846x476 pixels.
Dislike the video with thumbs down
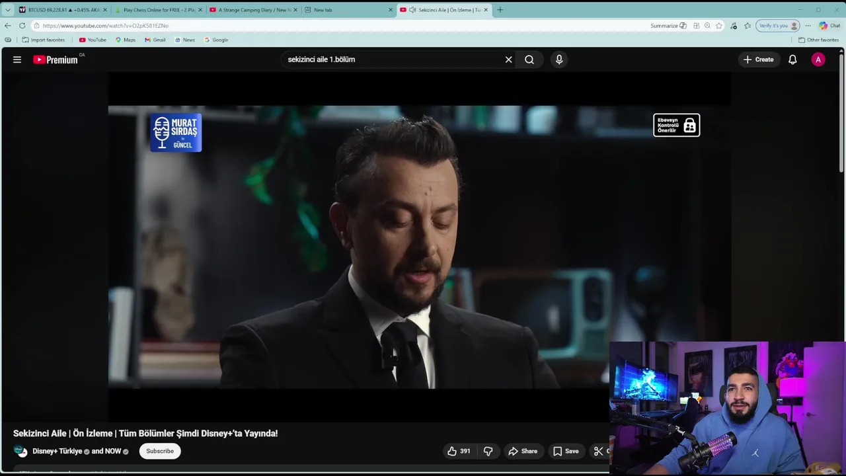coord(488,451)
